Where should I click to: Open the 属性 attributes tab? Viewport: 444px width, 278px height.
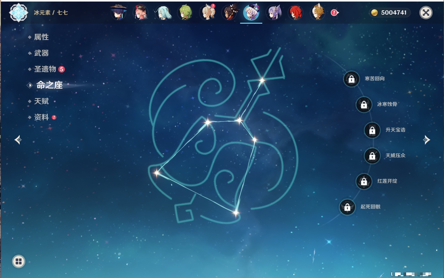click(x=41, y=37)
